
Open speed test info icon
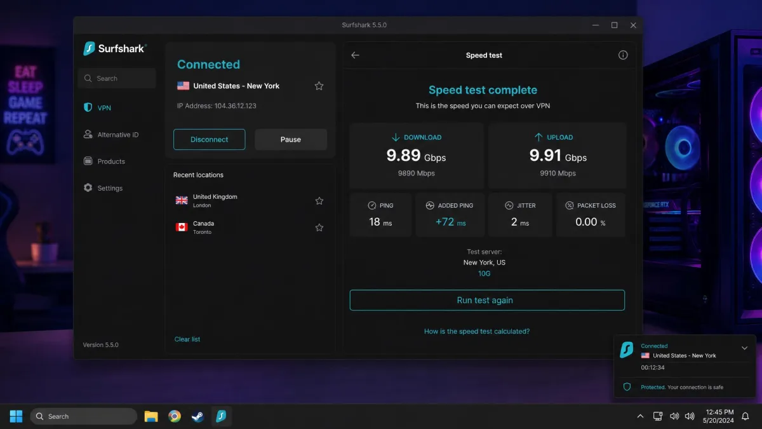[623, 55]
